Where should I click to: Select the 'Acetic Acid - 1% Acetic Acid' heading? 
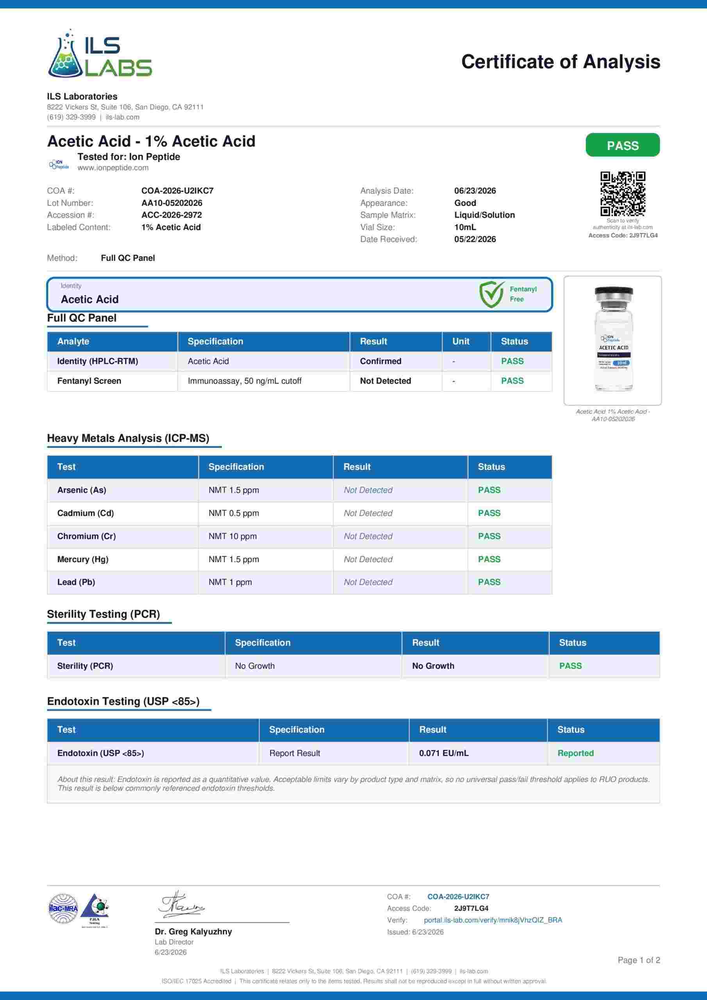click(151, 141)
